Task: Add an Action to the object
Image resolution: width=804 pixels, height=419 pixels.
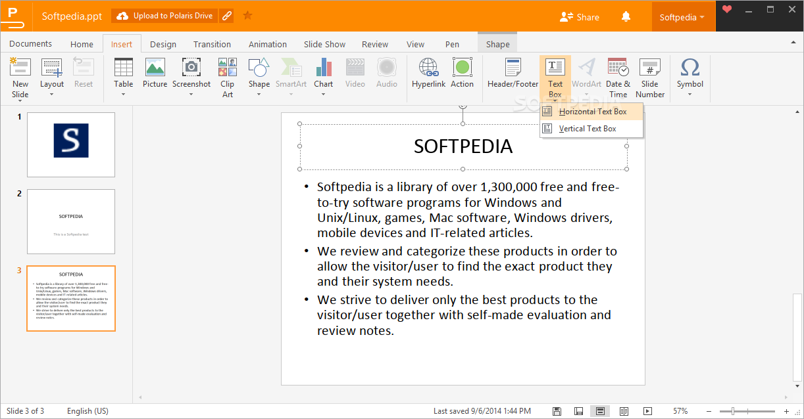Action: click(462, 72)
